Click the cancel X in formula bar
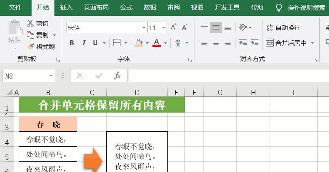The image size is (329, 172). 80,76
